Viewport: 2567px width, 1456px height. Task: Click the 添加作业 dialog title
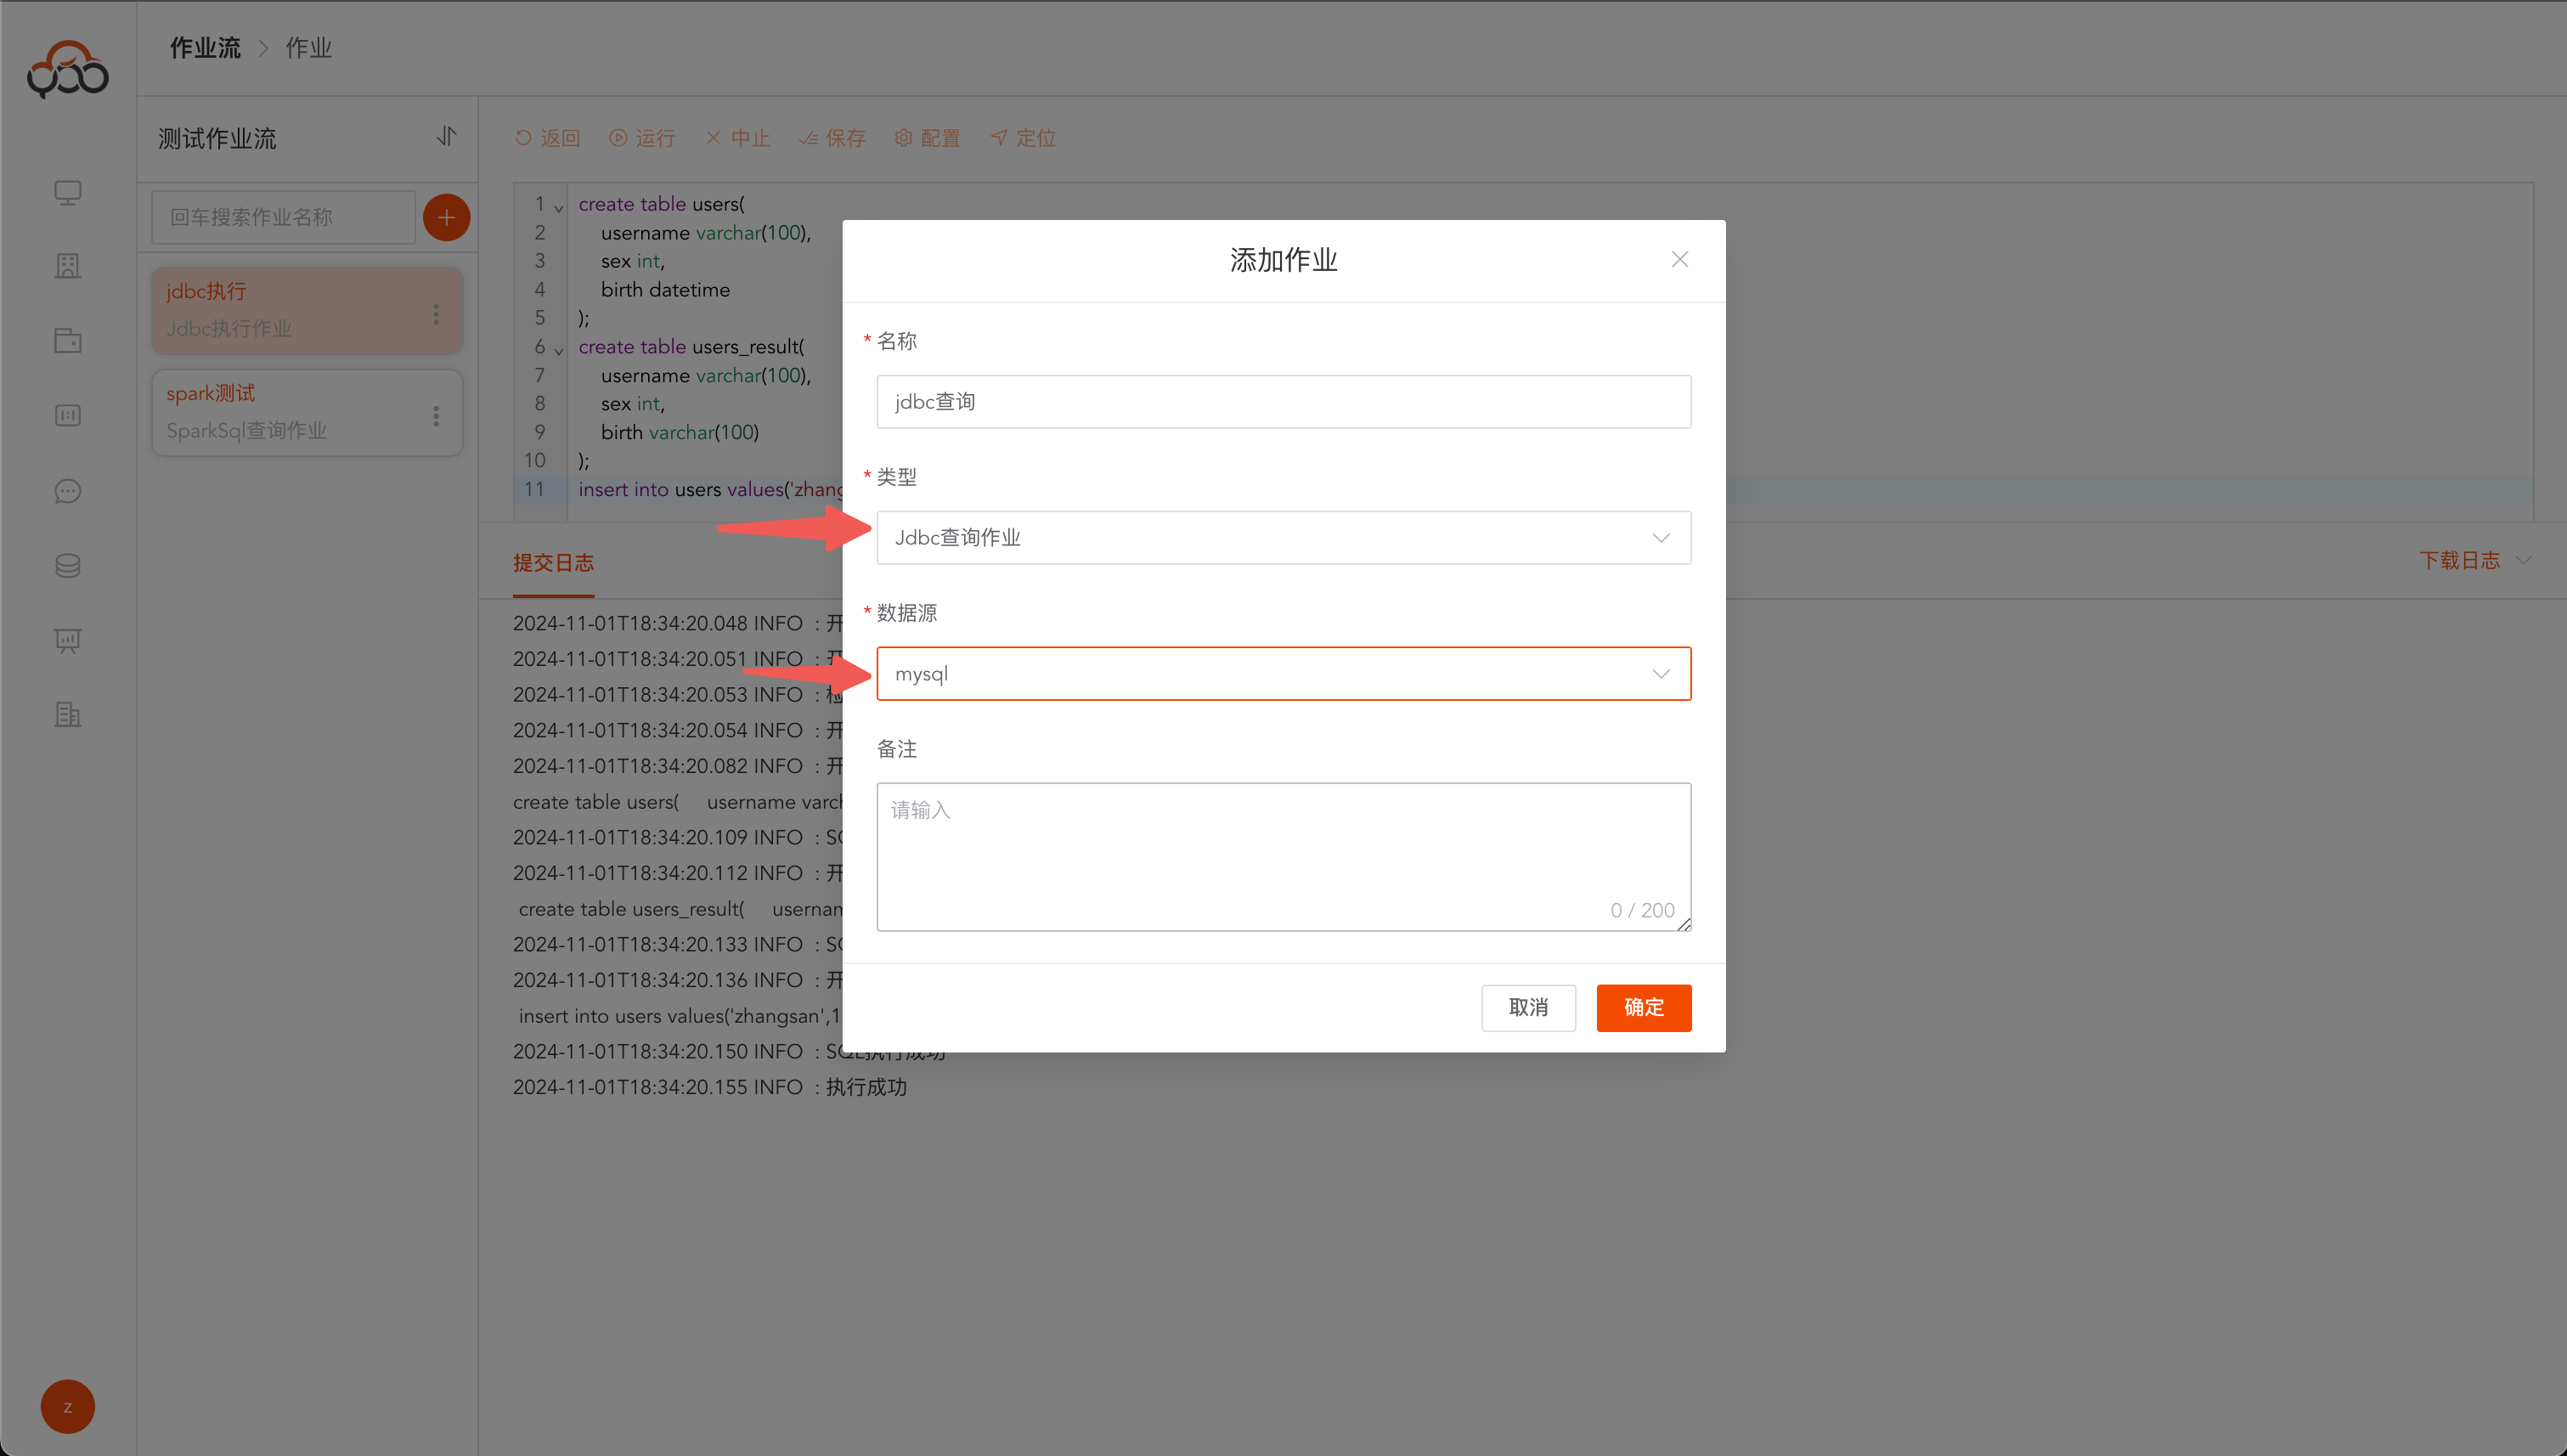tap(1284, 260)
